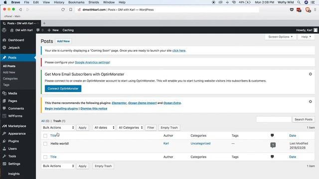Click the comments column icon in table header
Viewport: 319px width, 179px height.
pyautogui.click(x=272, y=135)
